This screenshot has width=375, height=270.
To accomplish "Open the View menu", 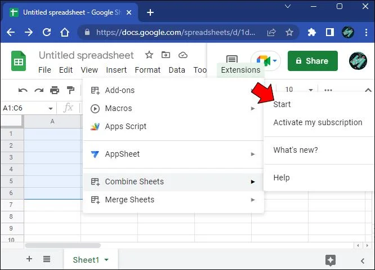I will point(89,70).
